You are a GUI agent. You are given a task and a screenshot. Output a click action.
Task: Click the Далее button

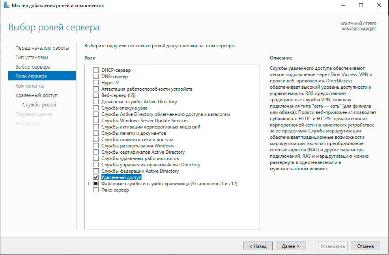tap(290, 246)
